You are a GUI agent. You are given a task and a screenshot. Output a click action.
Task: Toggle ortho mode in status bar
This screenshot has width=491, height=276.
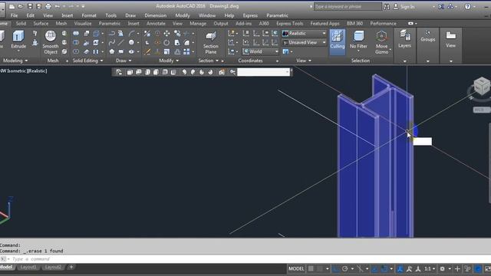tap(336, 269)
